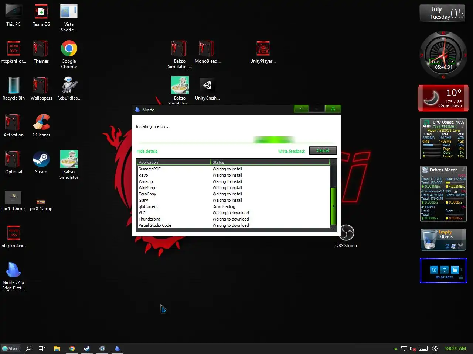Open the MonoBleedingEdge folder icon
Screen dimensions: 473x354
click(x=207, y=52)
